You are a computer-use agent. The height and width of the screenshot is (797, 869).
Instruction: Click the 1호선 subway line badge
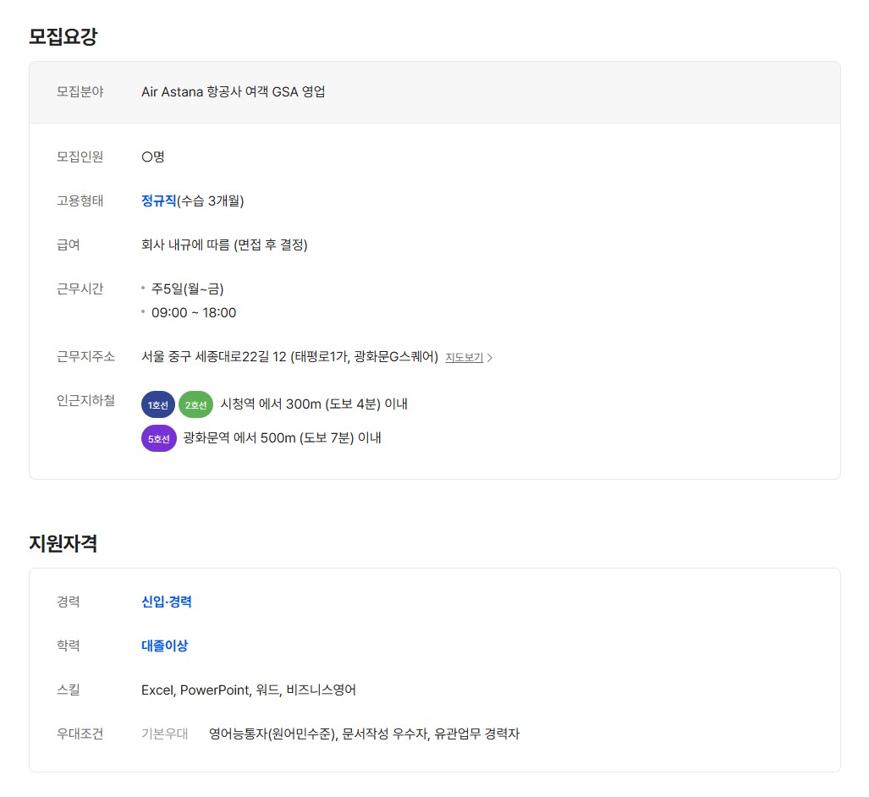click(158, 405)
